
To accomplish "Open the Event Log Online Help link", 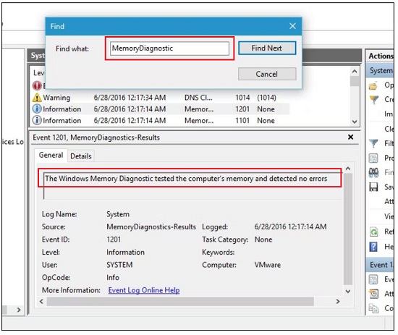I will (x=144, y=290).
